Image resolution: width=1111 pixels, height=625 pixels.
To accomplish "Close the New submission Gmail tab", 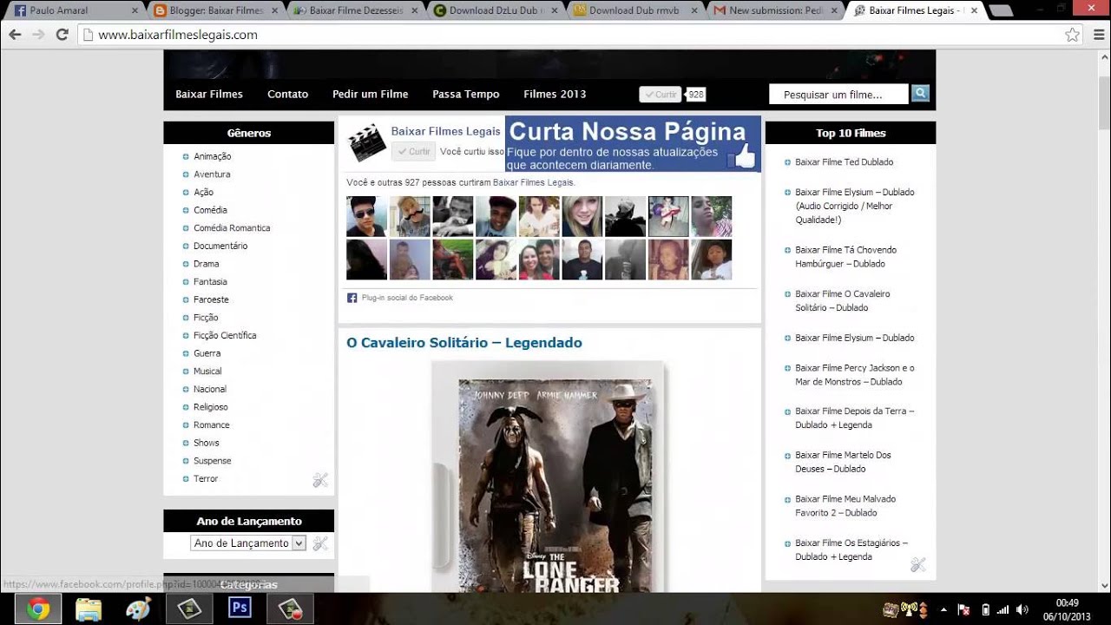I will coord(836,11).
